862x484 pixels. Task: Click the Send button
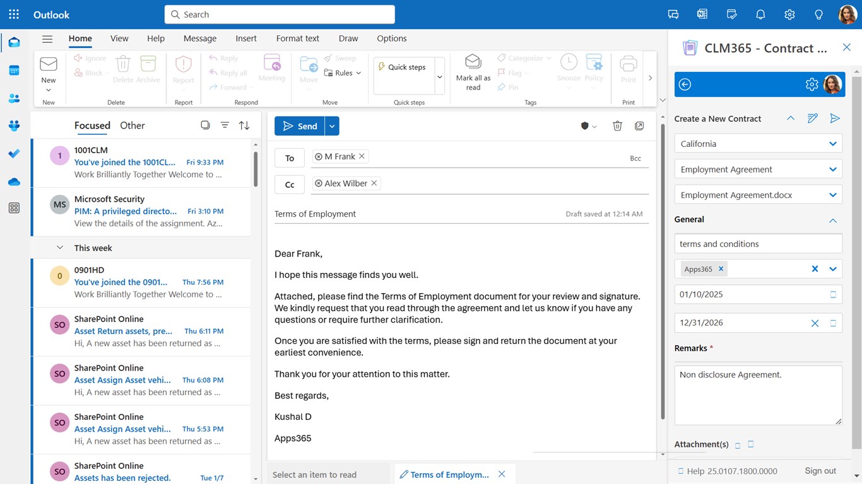click(x=300, y=126)
